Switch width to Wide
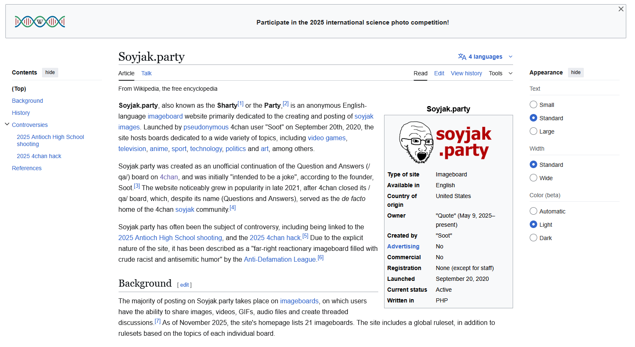This screenshot has height=347, width=635. [x=533, y=178]
